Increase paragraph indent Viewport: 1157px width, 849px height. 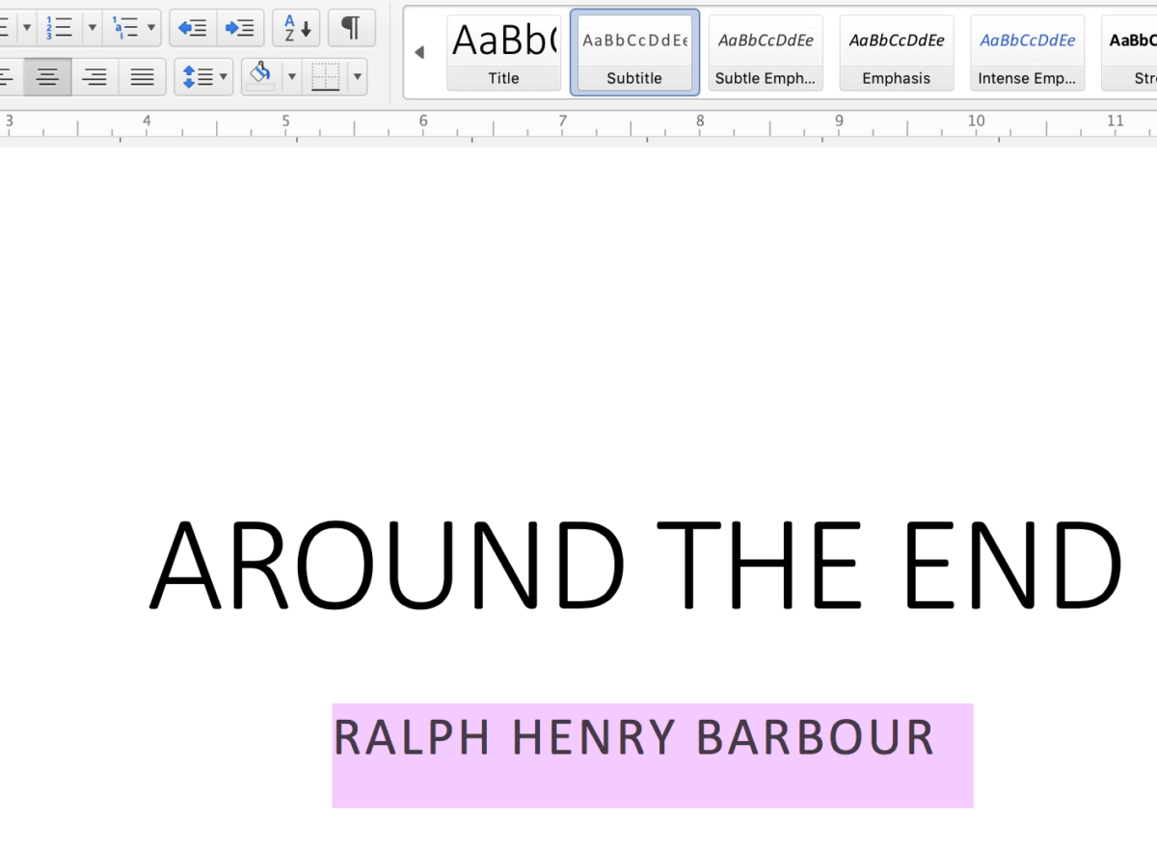coord(240,28)
